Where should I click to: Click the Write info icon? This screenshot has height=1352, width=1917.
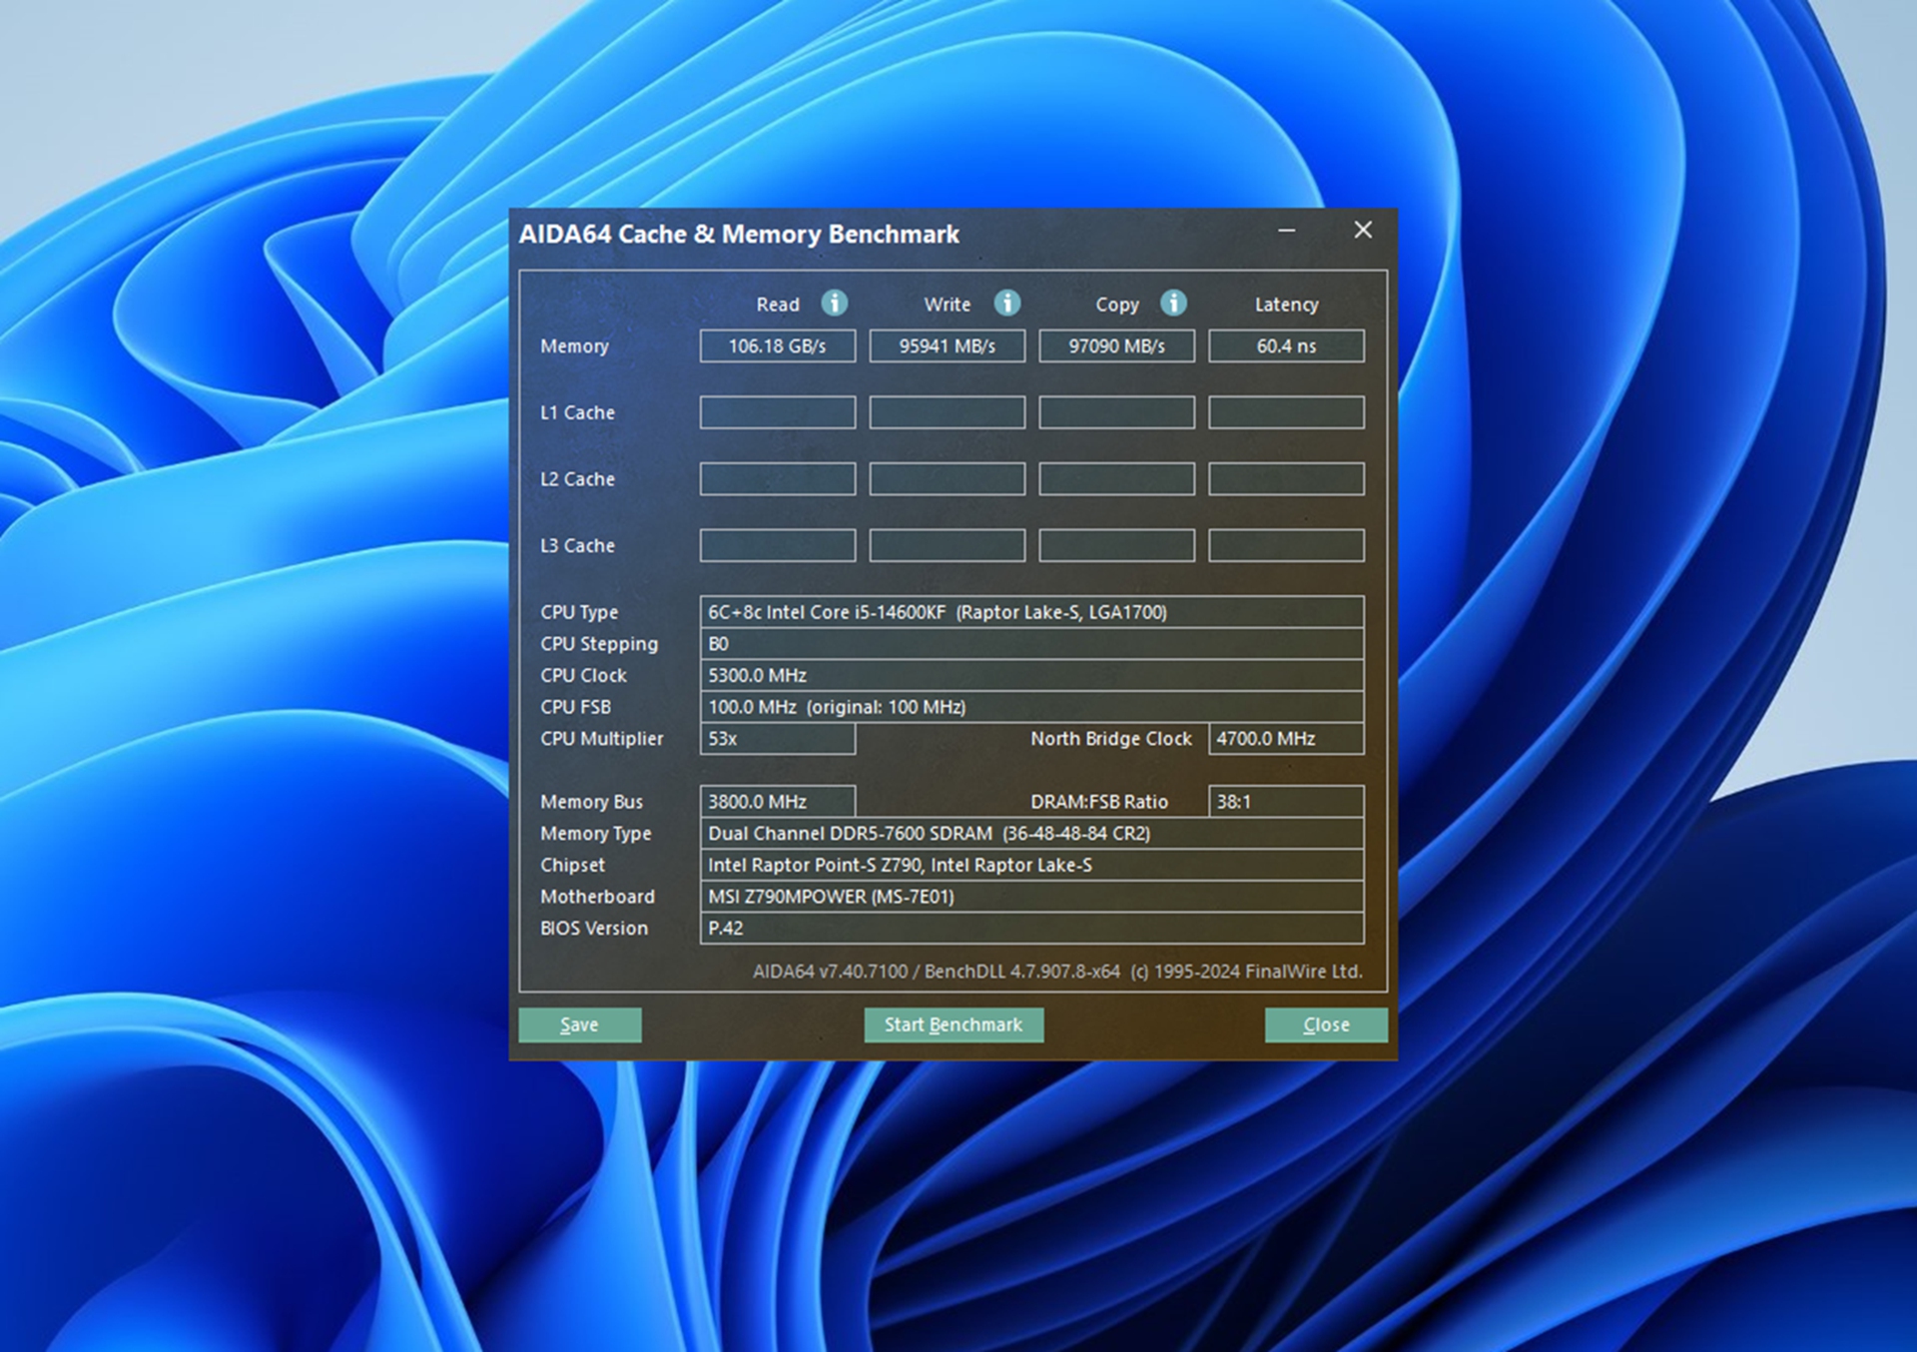coord(1007,303)
